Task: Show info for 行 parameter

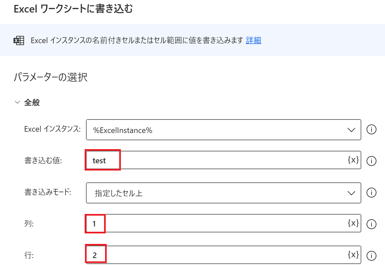Action: 371,255
